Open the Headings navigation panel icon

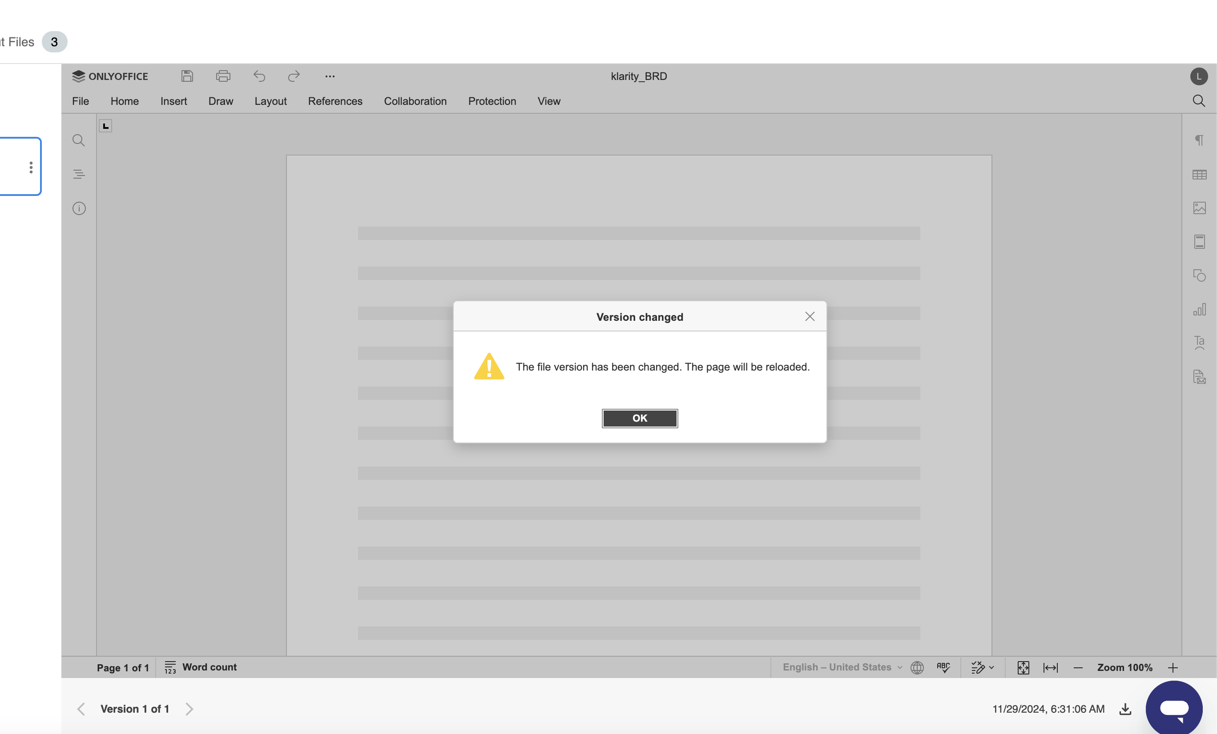79,174
